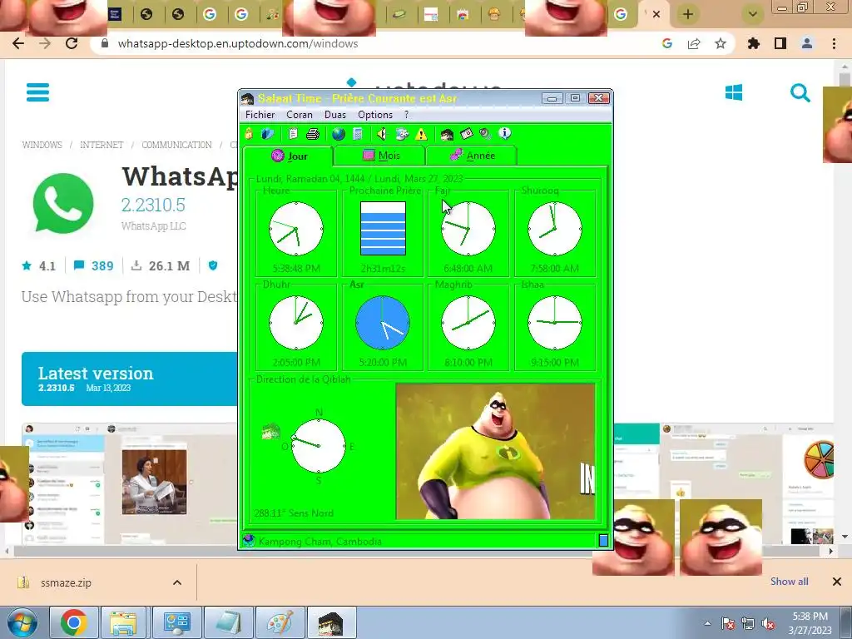Viewport: 852px width, 639px height.
Task: Open the tab search chevron in Chrome
Action: (x=752, y=14)
